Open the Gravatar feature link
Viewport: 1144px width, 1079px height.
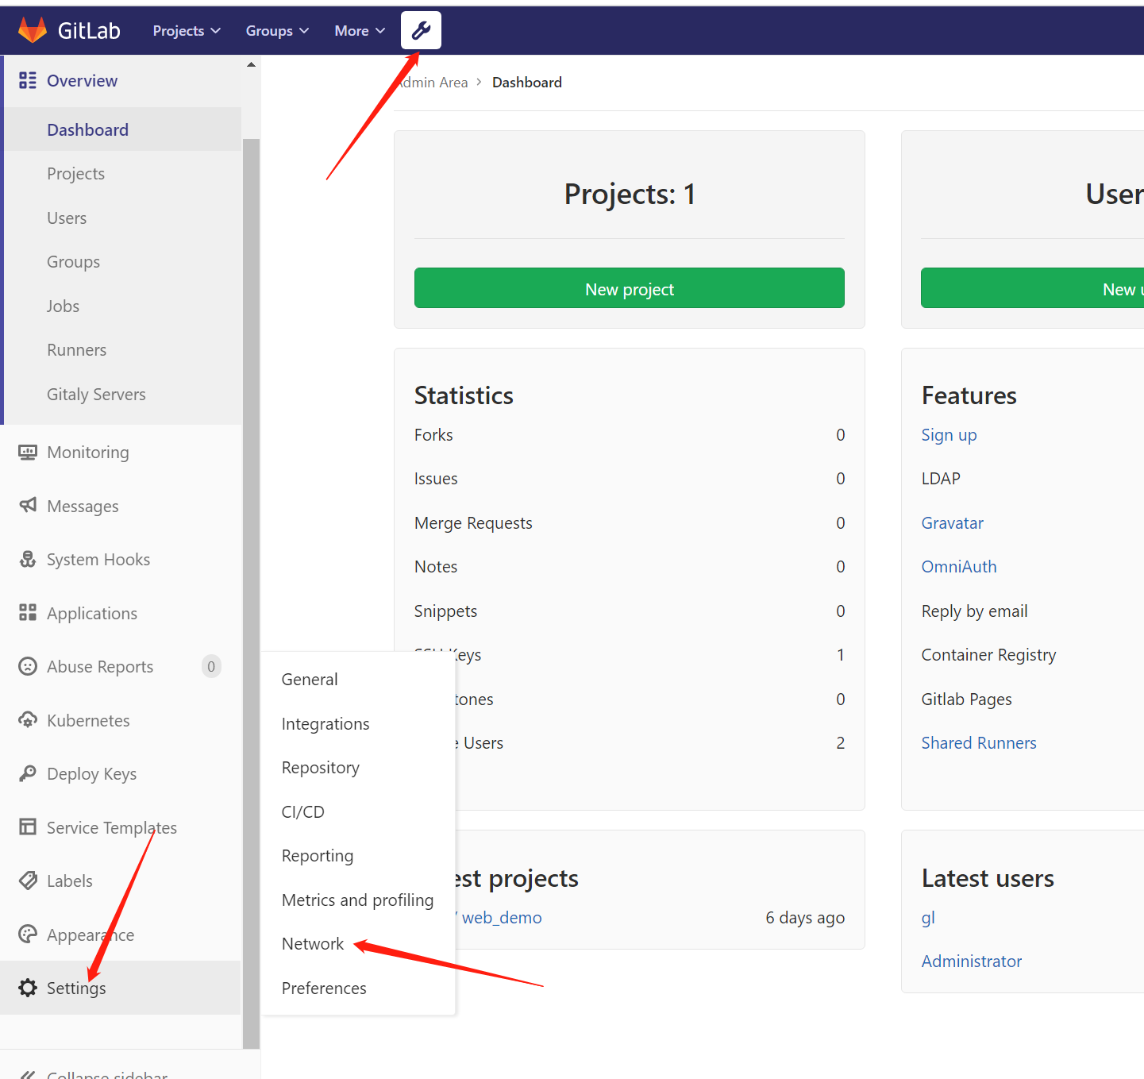(x=952, y=522)
